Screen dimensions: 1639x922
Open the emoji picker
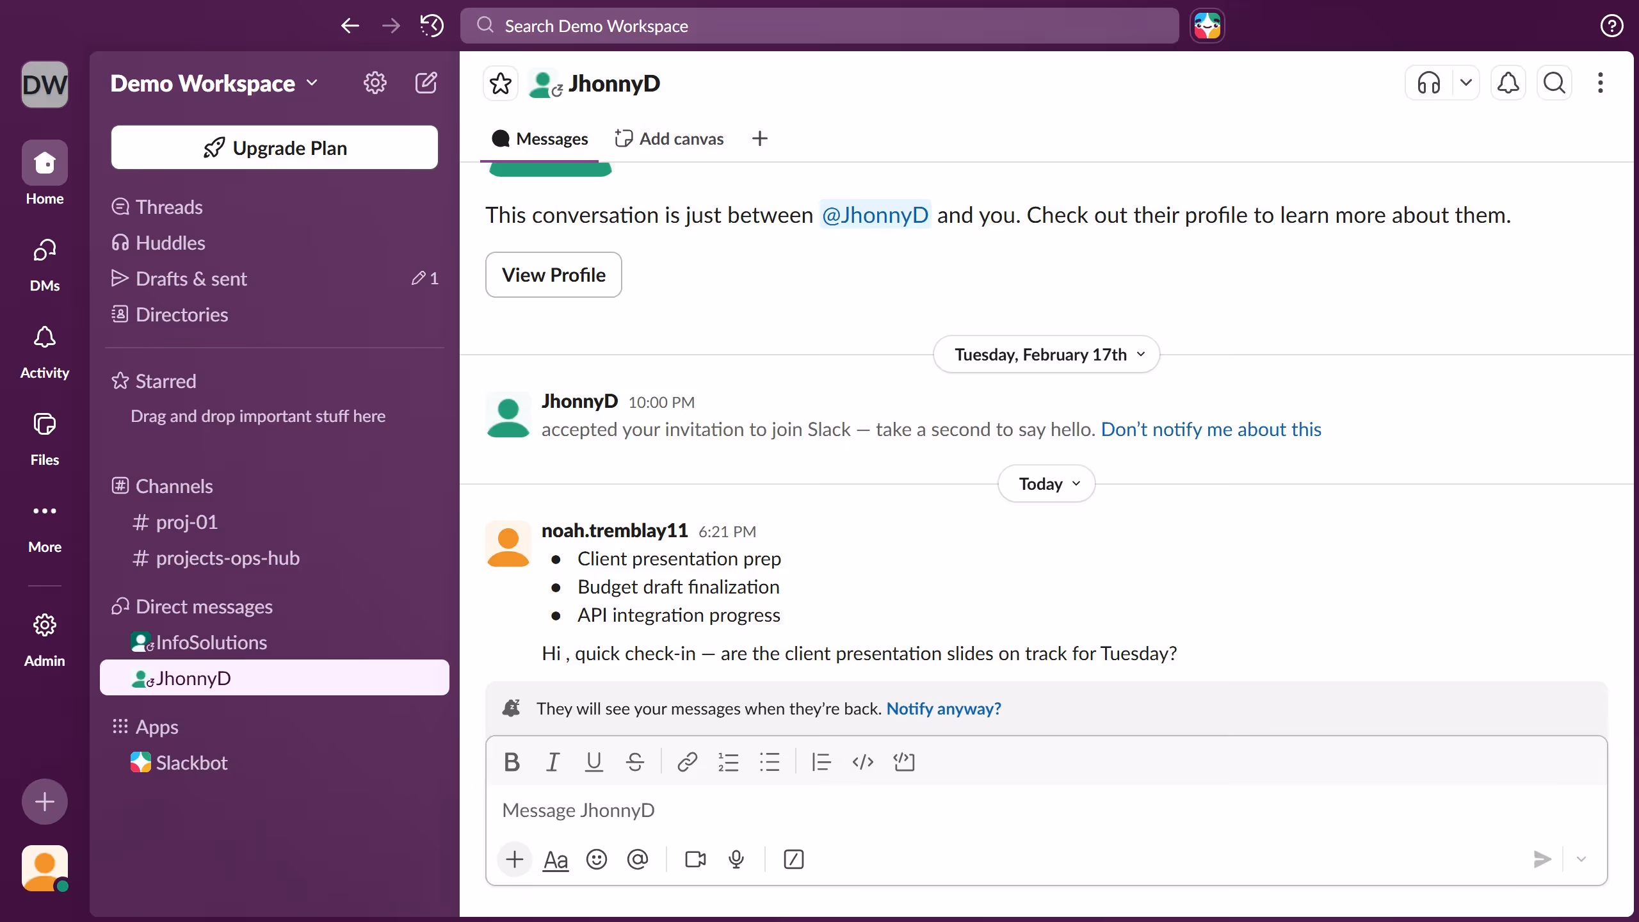point(596,859)
